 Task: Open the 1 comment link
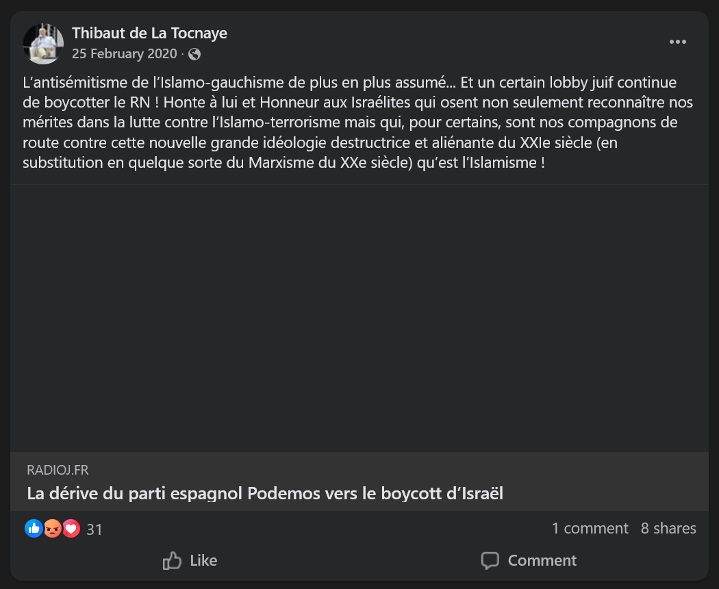point(590,528)
